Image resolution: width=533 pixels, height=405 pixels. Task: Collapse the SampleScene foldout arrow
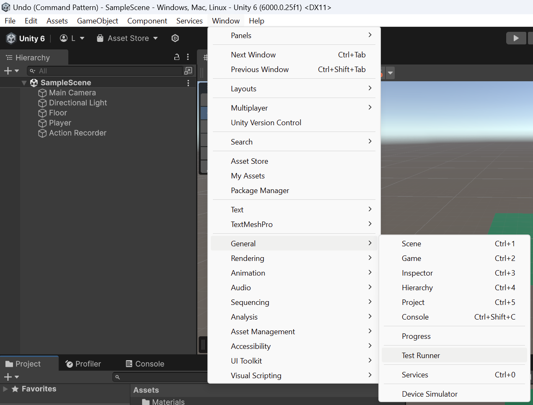tap(24, 83)
